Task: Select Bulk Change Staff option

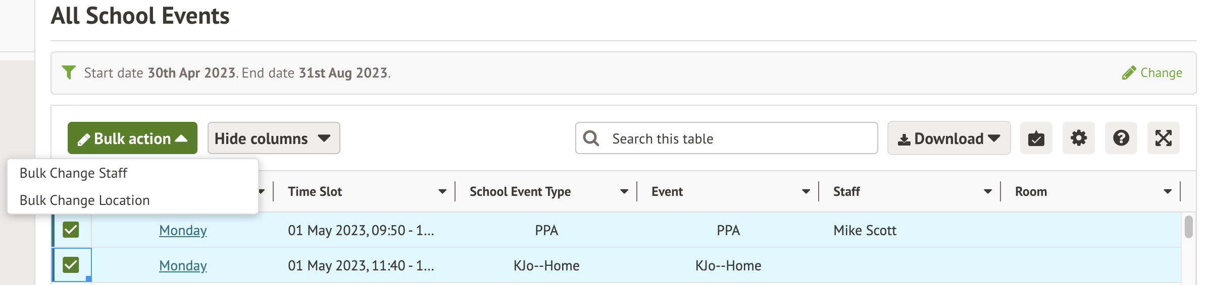Action: [x=74, y=173]
